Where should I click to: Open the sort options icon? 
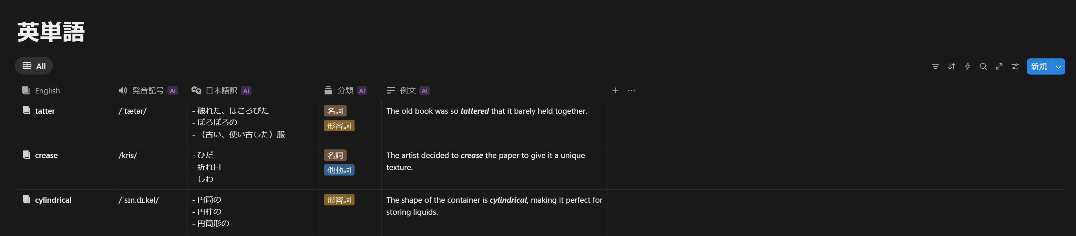tap(952, 66)
